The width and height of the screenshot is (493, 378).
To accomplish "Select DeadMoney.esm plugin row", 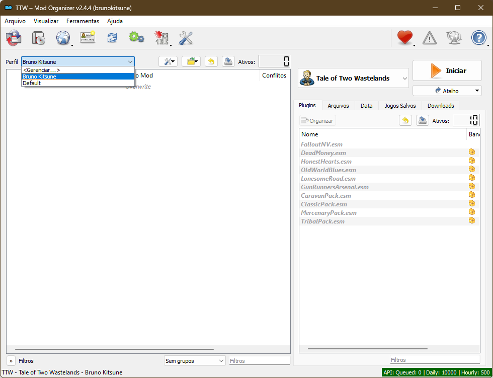I will pyautogui.click(x=389, y=153).
